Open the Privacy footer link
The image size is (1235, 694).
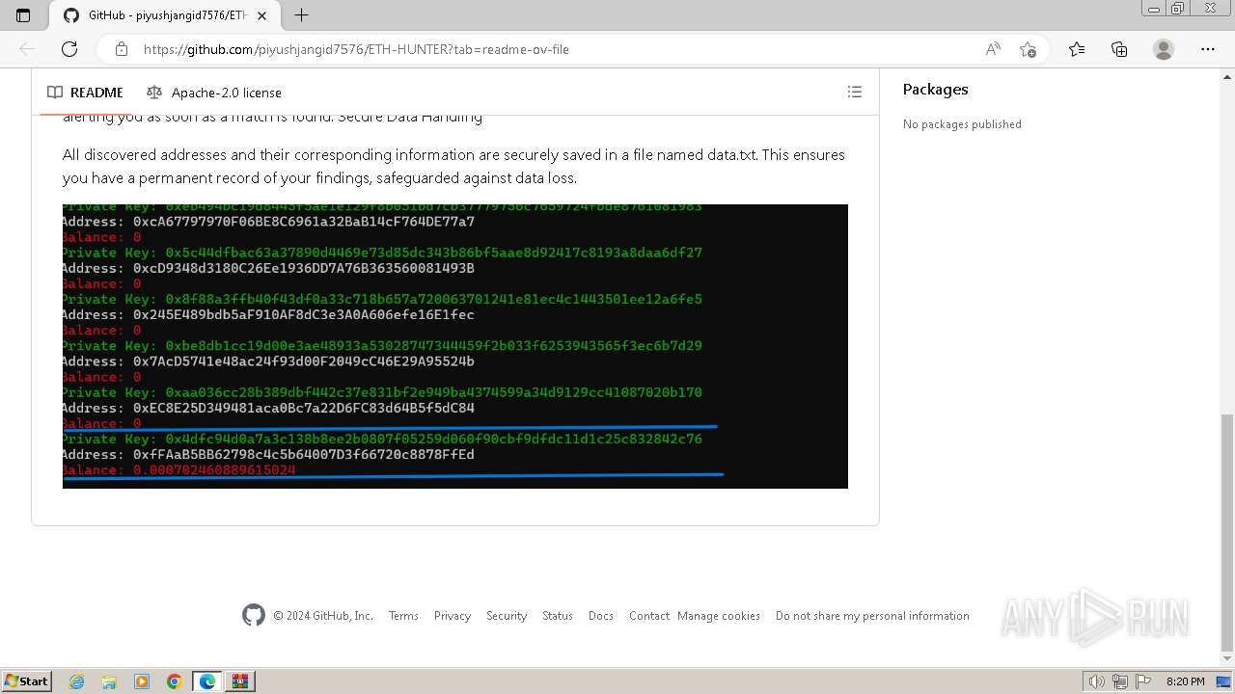click(x=453, y=616)
